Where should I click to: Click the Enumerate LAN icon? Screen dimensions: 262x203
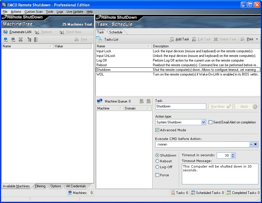click(6, 32)
